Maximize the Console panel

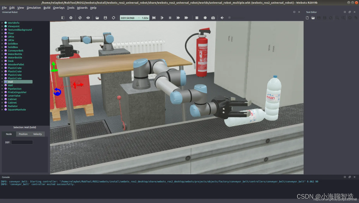point(345,177)
